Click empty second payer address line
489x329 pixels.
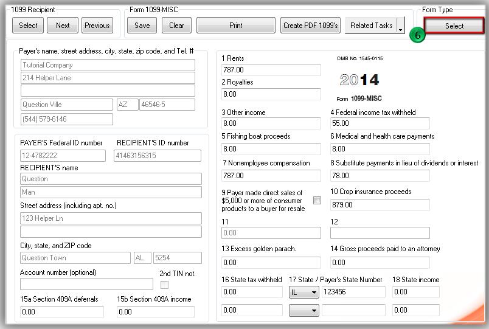click(108, 91)
